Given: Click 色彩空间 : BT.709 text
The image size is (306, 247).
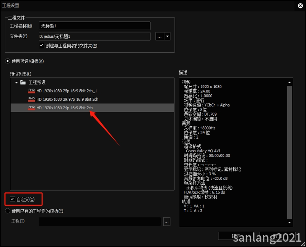Looking at the screenshot, I should 200,114.
